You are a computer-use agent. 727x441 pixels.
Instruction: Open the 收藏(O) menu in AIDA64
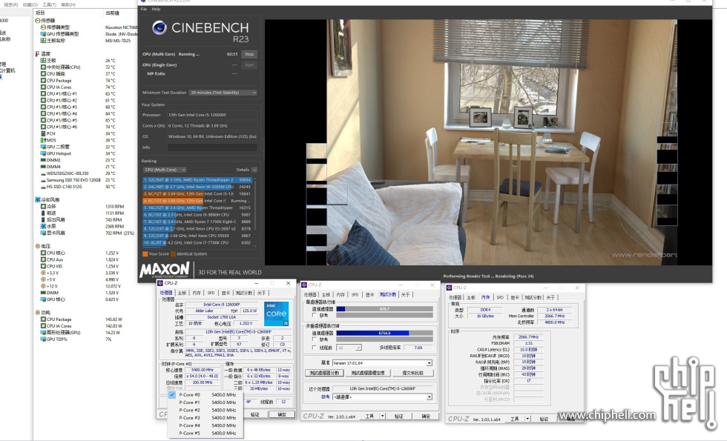pyautogui.click(x=30, y=4)
